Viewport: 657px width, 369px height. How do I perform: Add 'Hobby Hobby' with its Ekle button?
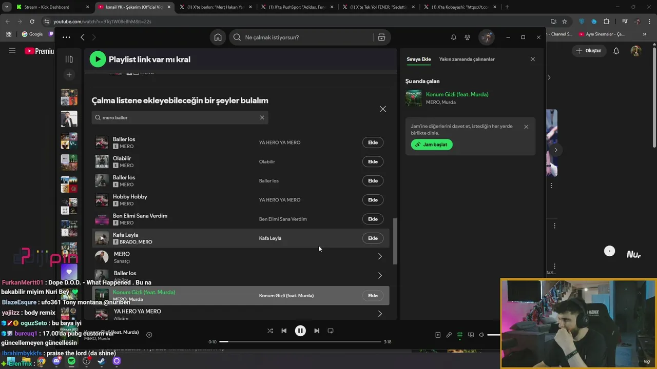[x=373, y=200]
